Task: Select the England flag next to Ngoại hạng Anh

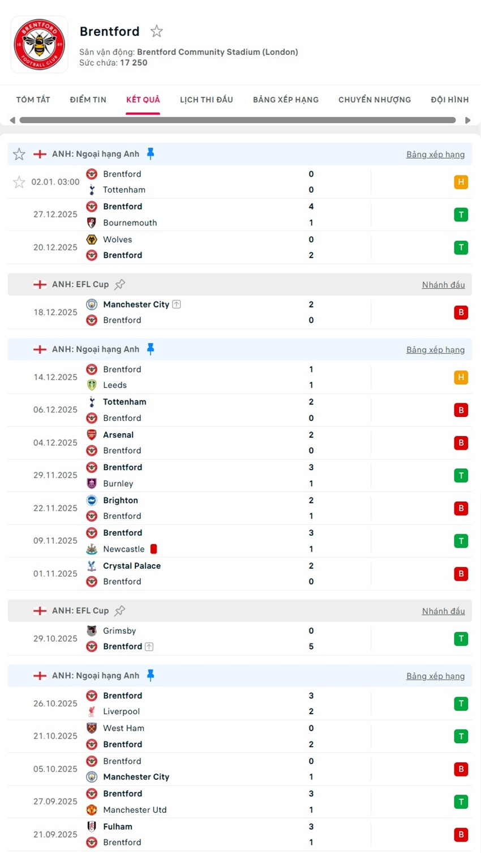Action: 40,153
